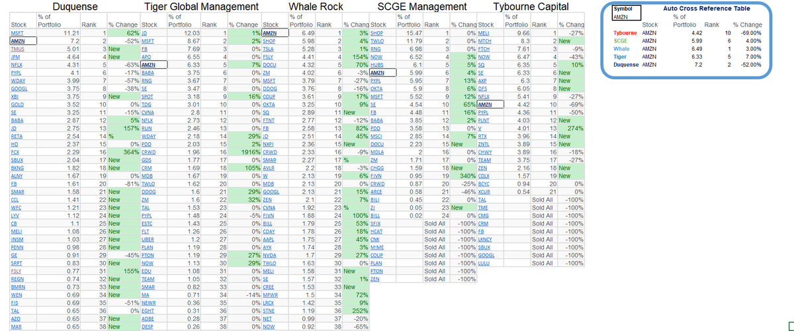Select the red Tybourne label in cross-reference table
This screenshot has width=794, height=331.
click(x=625, y=32)
